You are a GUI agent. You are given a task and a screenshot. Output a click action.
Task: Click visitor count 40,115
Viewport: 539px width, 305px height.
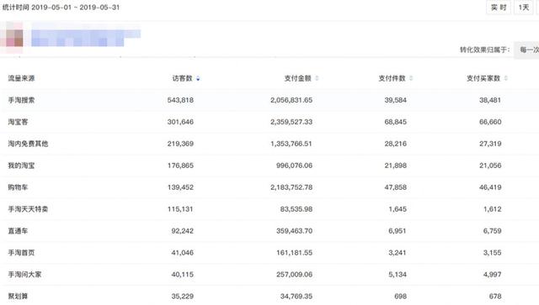tap(183, 275)
